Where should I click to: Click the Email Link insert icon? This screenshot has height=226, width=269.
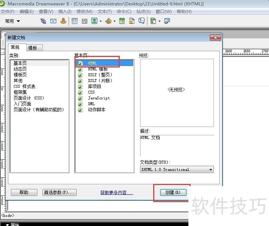53,21
